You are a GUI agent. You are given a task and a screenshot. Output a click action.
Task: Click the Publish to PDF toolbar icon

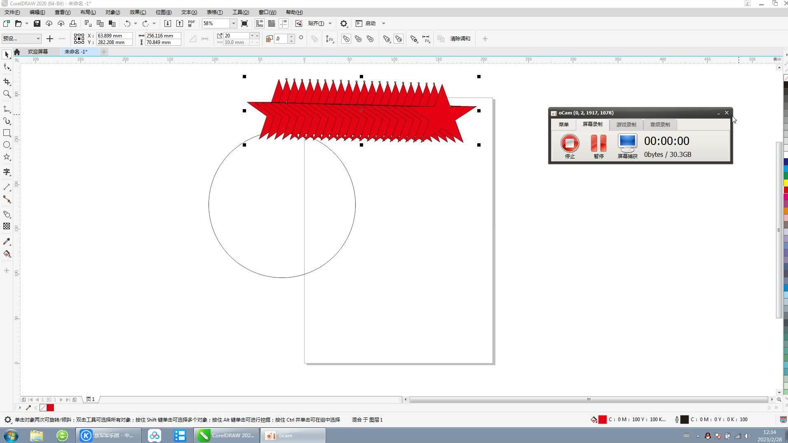click(x=191, y=23)
